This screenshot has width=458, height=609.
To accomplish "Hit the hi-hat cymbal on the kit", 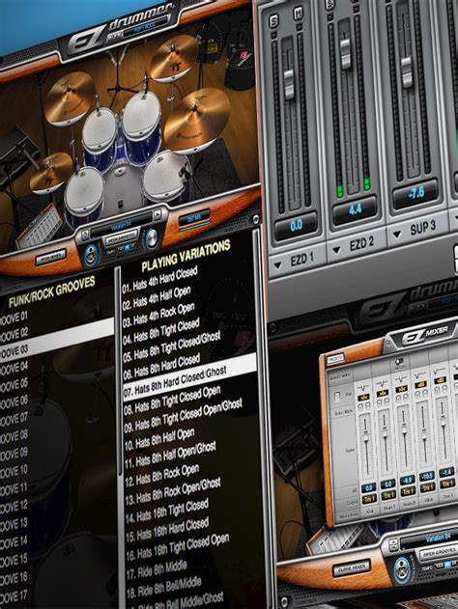I will (x=50, y=173).
